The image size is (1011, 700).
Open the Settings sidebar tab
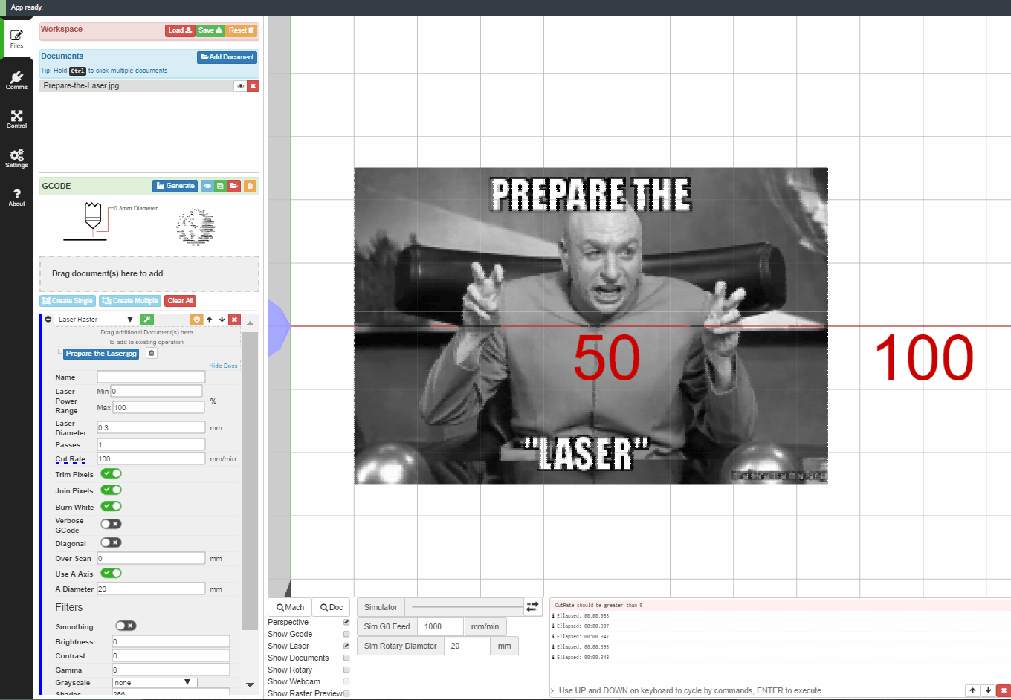click(16, 158)
